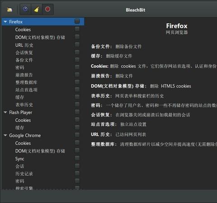
Task: Enable the 崩溃报告 checkbox
Action: coord(77,74)
